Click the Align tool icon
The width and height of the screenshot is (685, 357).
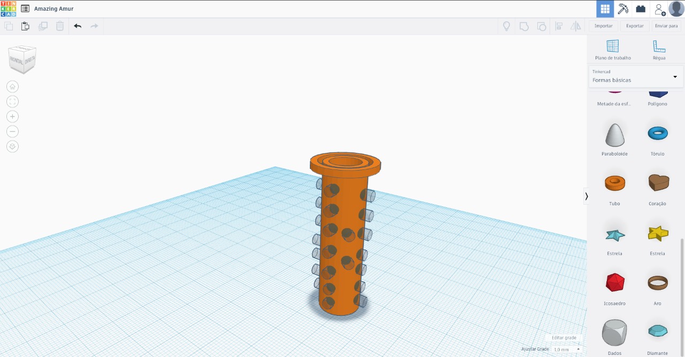(x=559, y=26)
